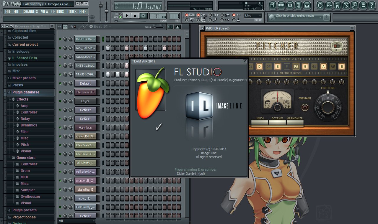Mute the SIDECHAIN channel LED

click(60, 57)
